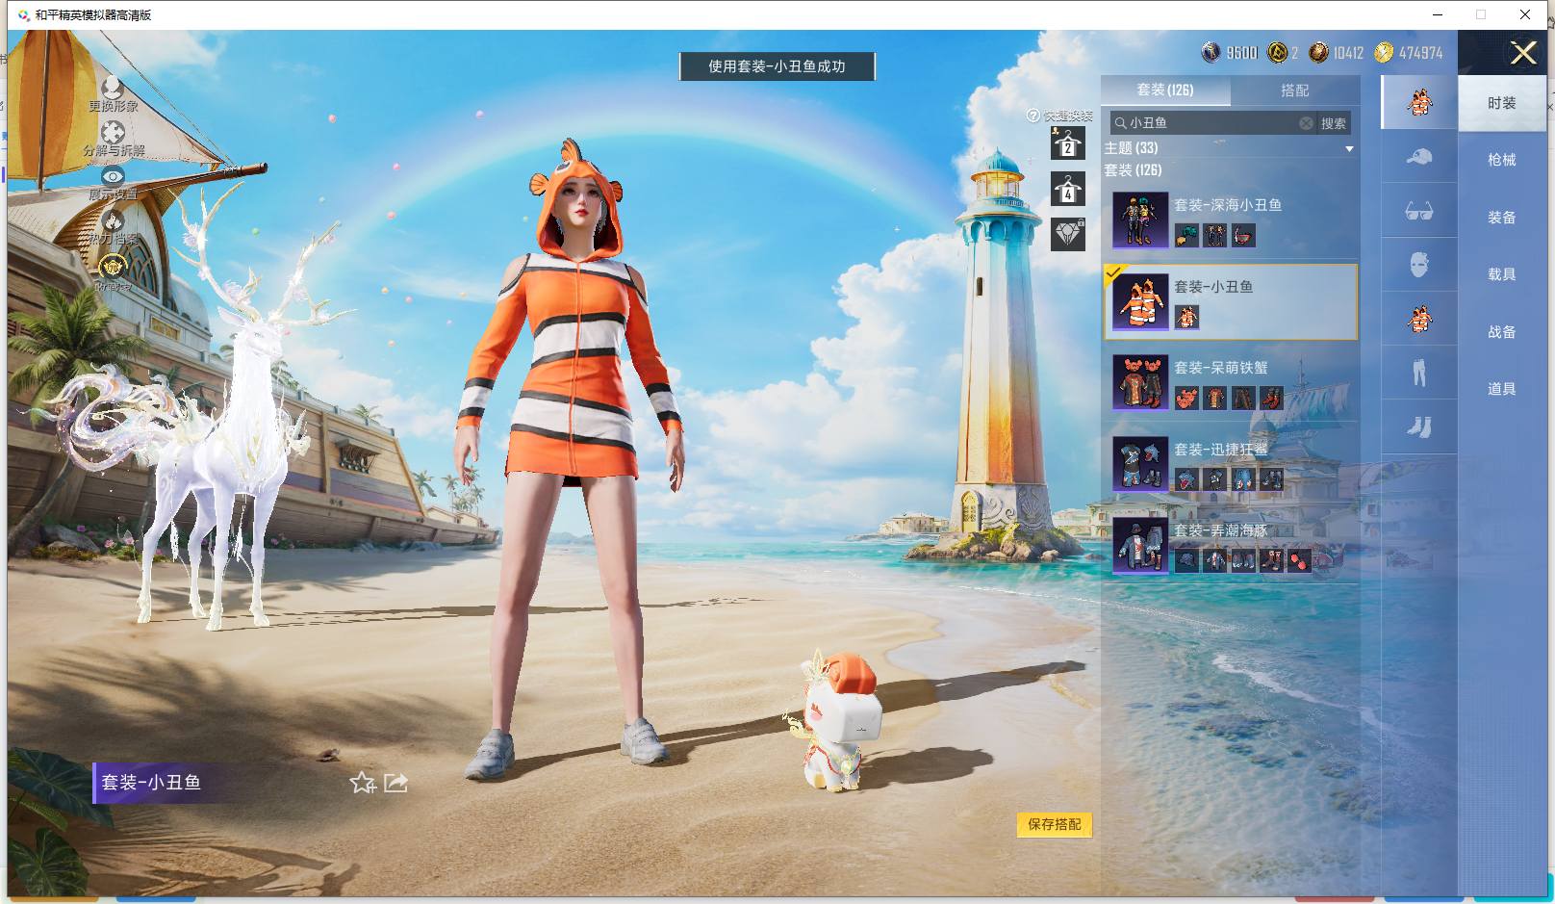Select the top clothing category icon
The height and width of the screenshot is (904, 1555).
point(1419,319)
